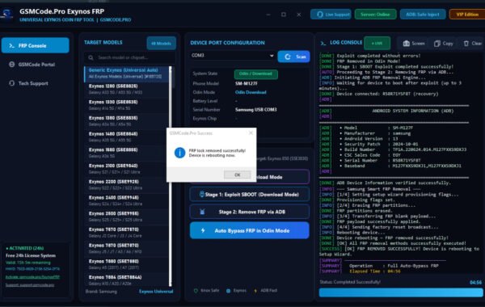Select Exynos 1480 model entry
This screenshot has height=307, width=485.
126,137
